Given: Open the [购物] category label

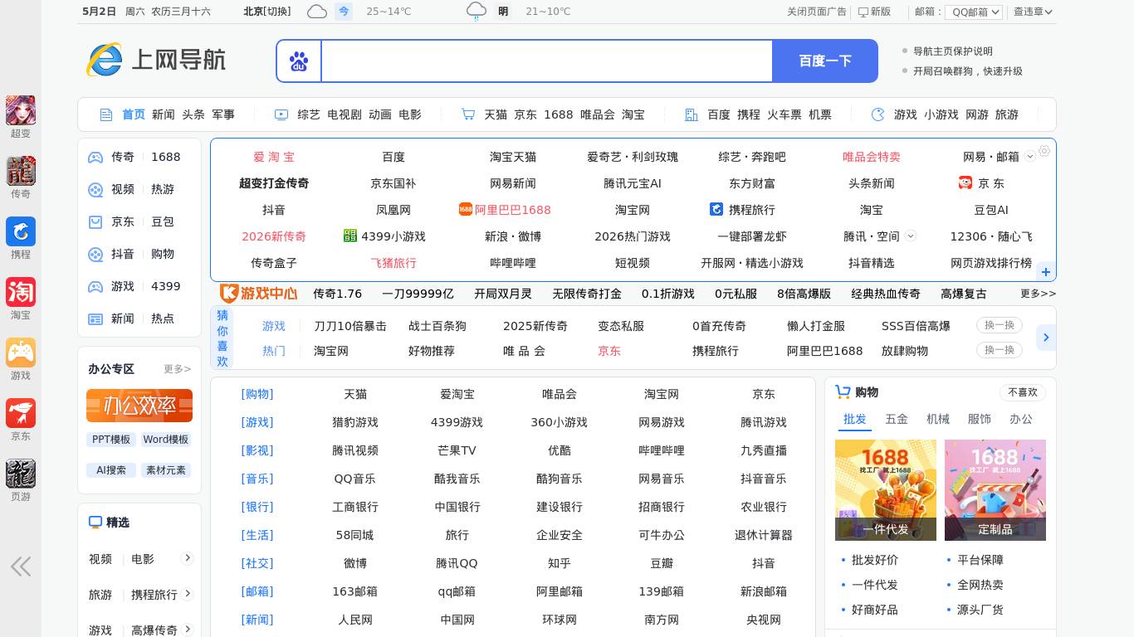Looking at the screenshot, I should pos(257,394).
